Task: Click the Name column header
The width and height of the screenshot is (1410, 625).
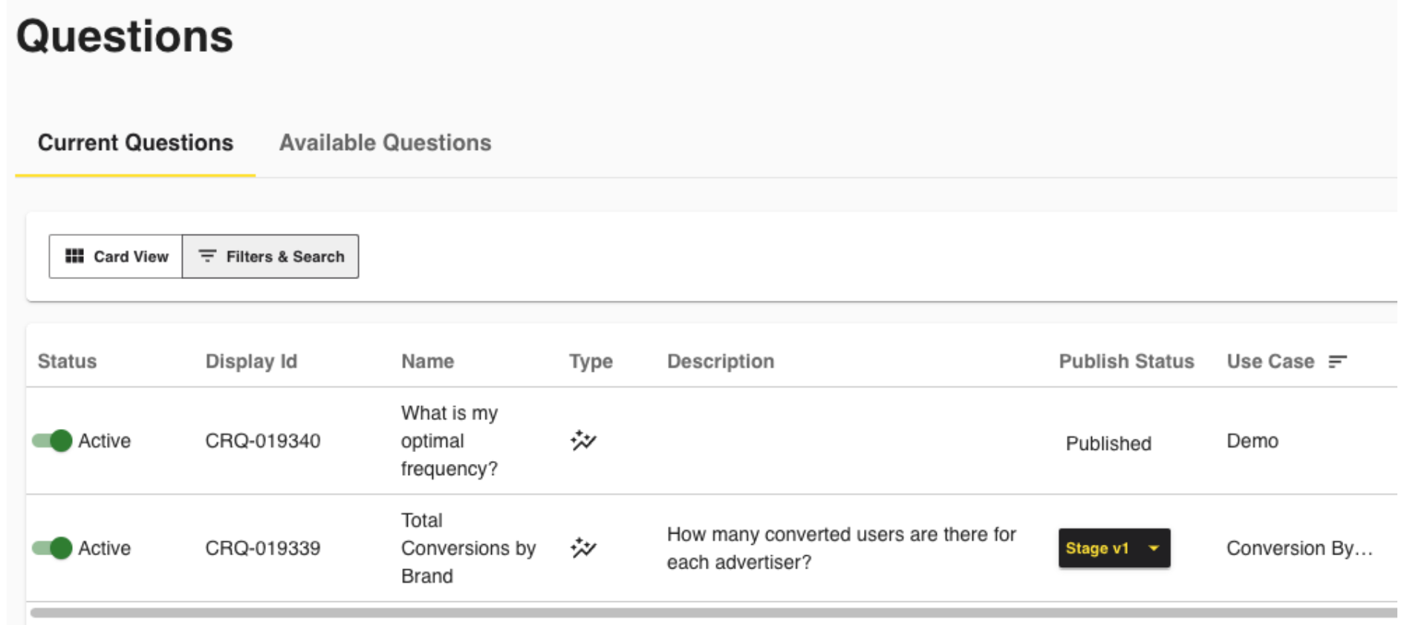Action: pyautogui.click(x=427, y=361)
